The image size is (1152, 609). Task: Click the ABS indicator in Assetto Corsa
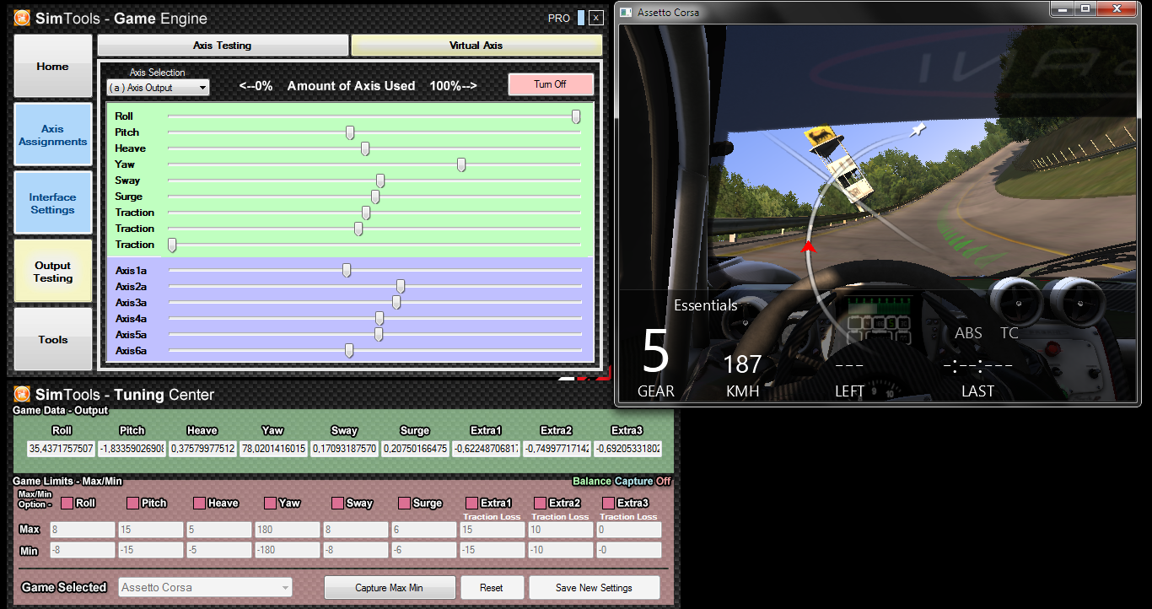coord(968,333)
